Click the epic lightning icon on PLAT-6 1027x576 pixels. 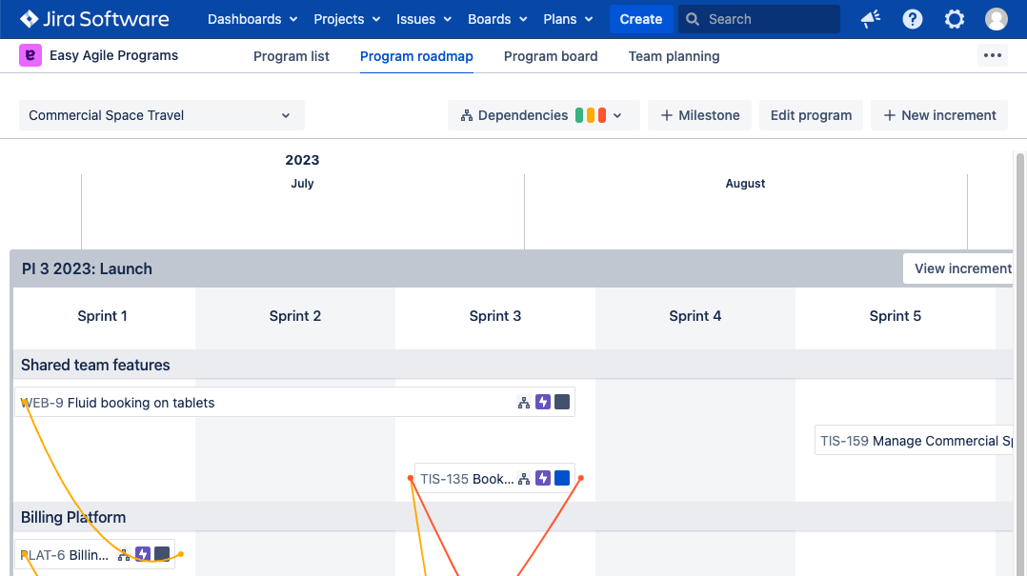(x=142, y=553)
